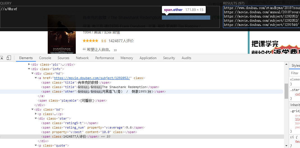Click the 1994 / 美国 / 犯罪 剧情 line
Image resolution: width=300 pixels, height=148 pixels.
[101, 32]
